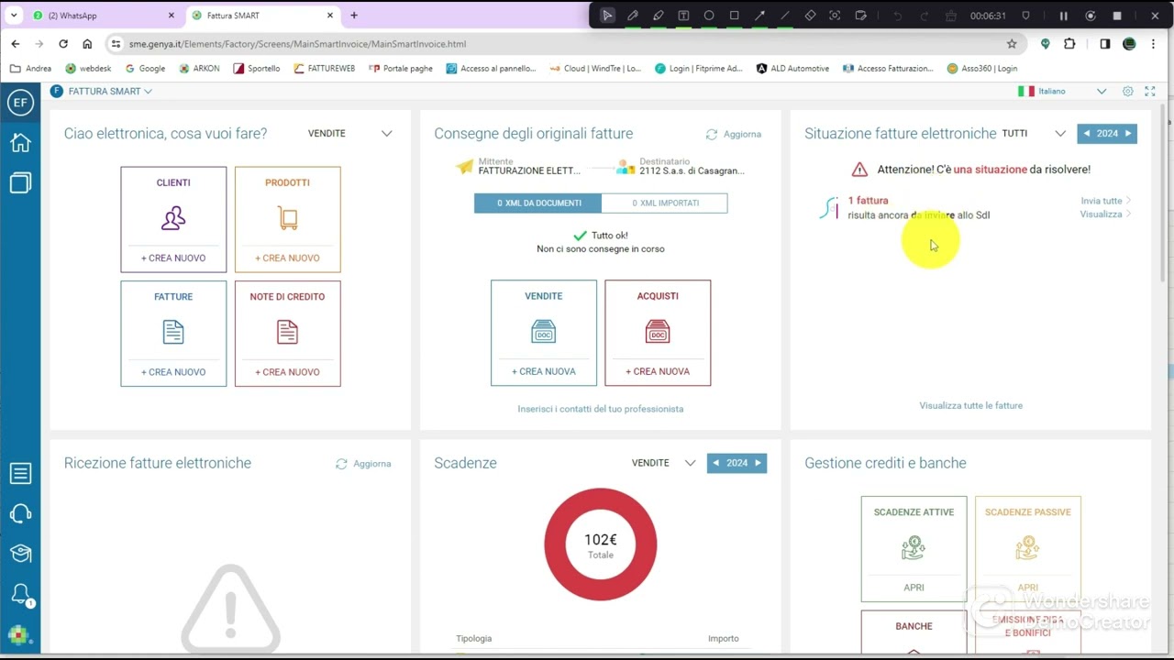1174x660 pixels.
Task: Restart the recording with the circular arrow
Action: pyautogui.click(x=1091, y=16)
